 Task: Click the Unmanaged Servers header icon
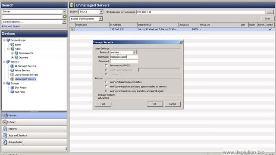(x=72, y=5)
